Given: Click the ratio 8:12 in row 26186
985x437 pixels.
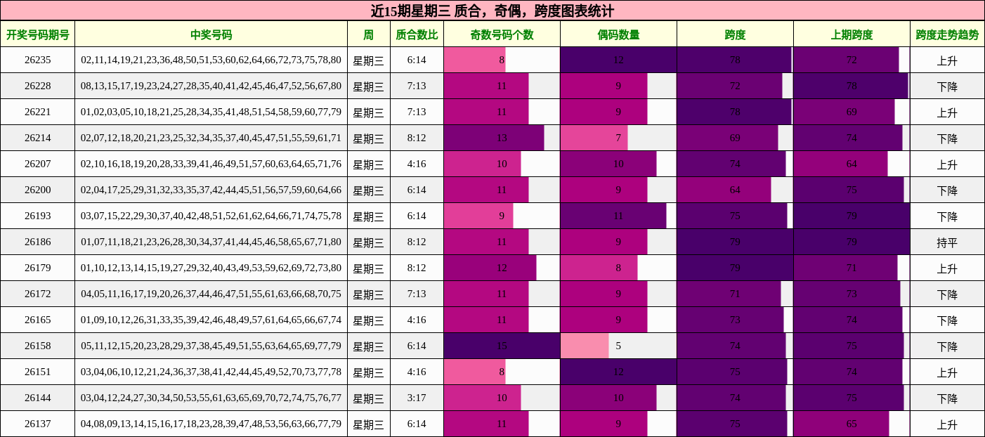Looking at the screenshot, I should tap(417, 242).
